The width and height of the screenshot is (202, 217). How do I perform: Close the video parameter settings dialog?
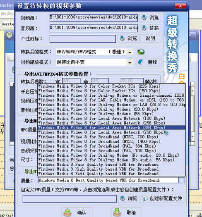[x=180, y=6]
